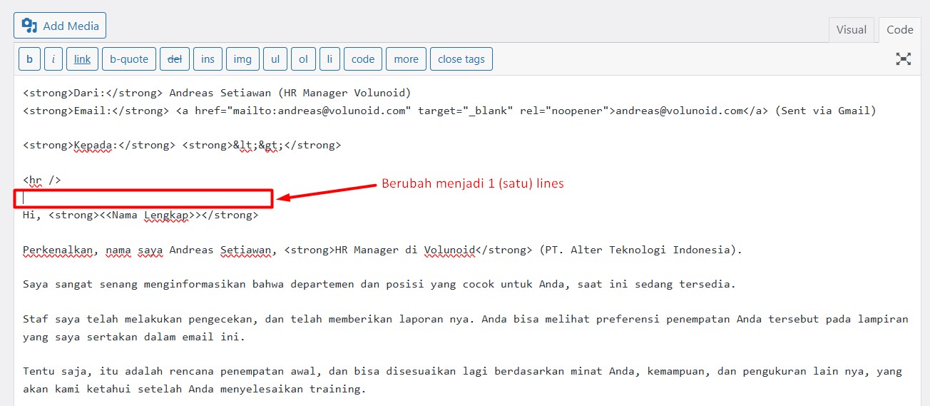Switch to the Visual editor tab
This screenshot has width=930, height=406.
(852, 29)
